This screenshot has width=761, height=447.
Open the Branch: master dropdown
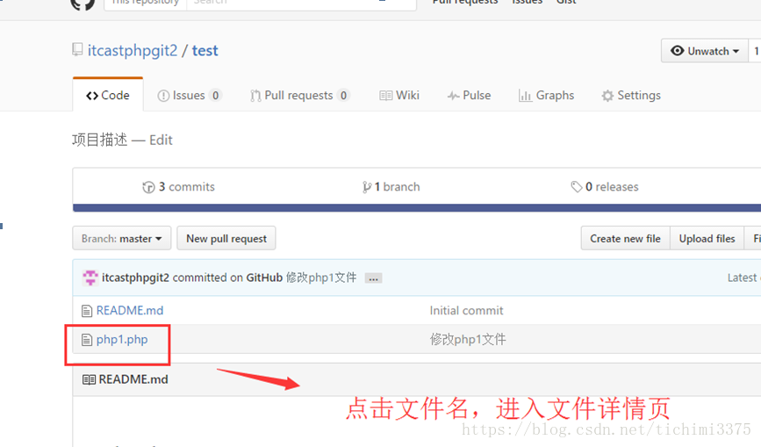coord(122,238)
